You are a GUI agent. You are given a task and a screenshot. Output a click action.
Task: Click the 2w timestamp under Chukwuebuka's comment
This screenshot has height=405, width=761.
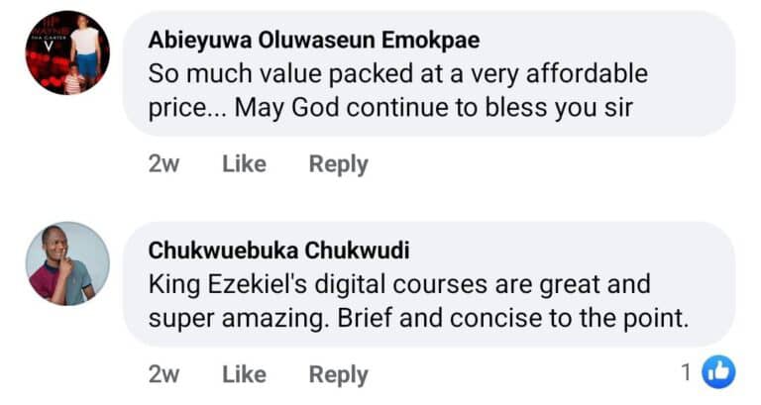point(163,374)
